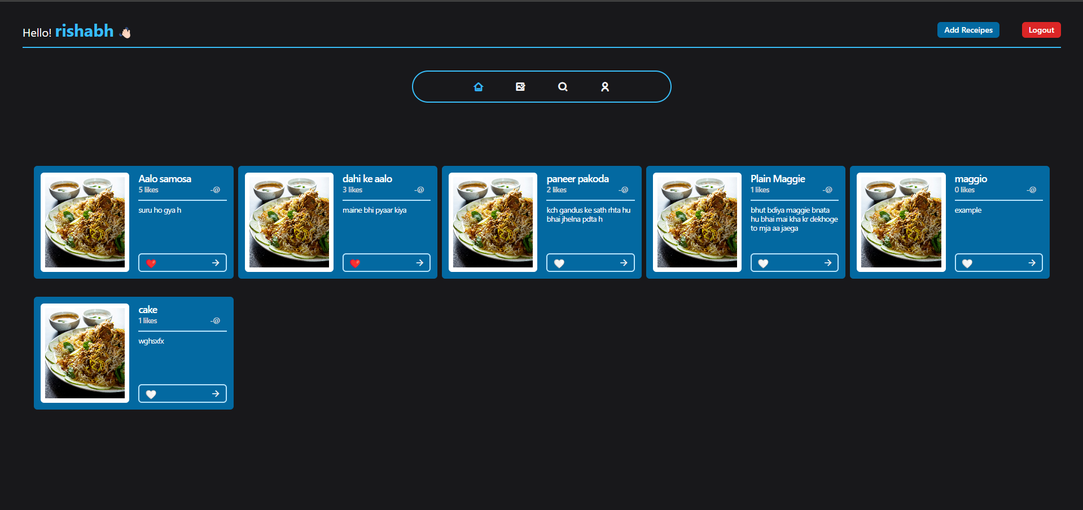Like the paneer pakoda recipe
This screenshot has width=1083, height=510.
coord(559,263)
